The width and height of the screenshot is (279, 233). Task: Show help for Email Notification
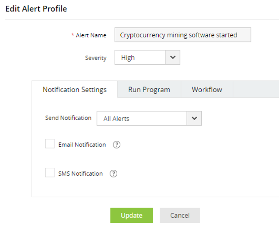[116, 145]
